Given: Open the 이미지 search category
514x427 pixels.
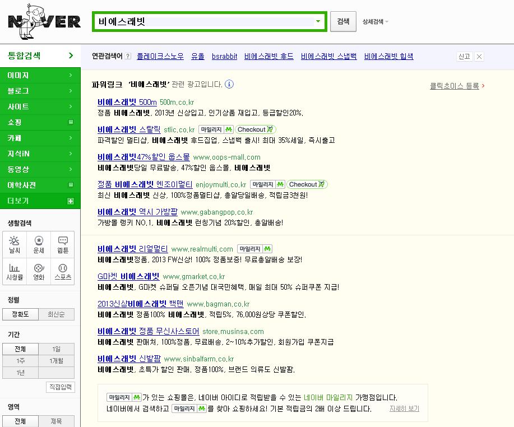Looking at the screenshot, I should tap(40, 76).
